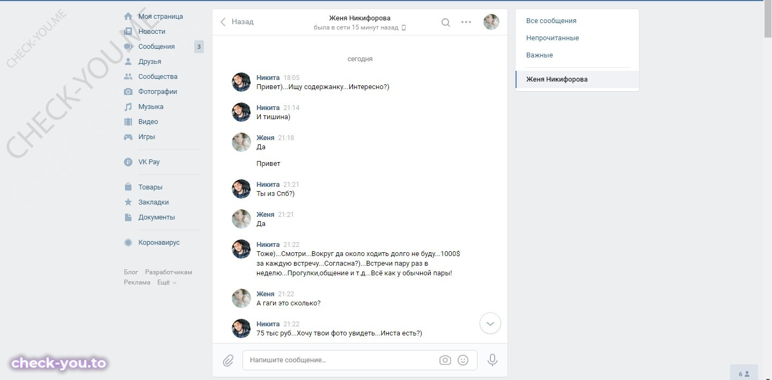This screenshot has width=772, height=380.
Task: Select message 'А гаги это сколько?'
Action: tap(289, 303)
